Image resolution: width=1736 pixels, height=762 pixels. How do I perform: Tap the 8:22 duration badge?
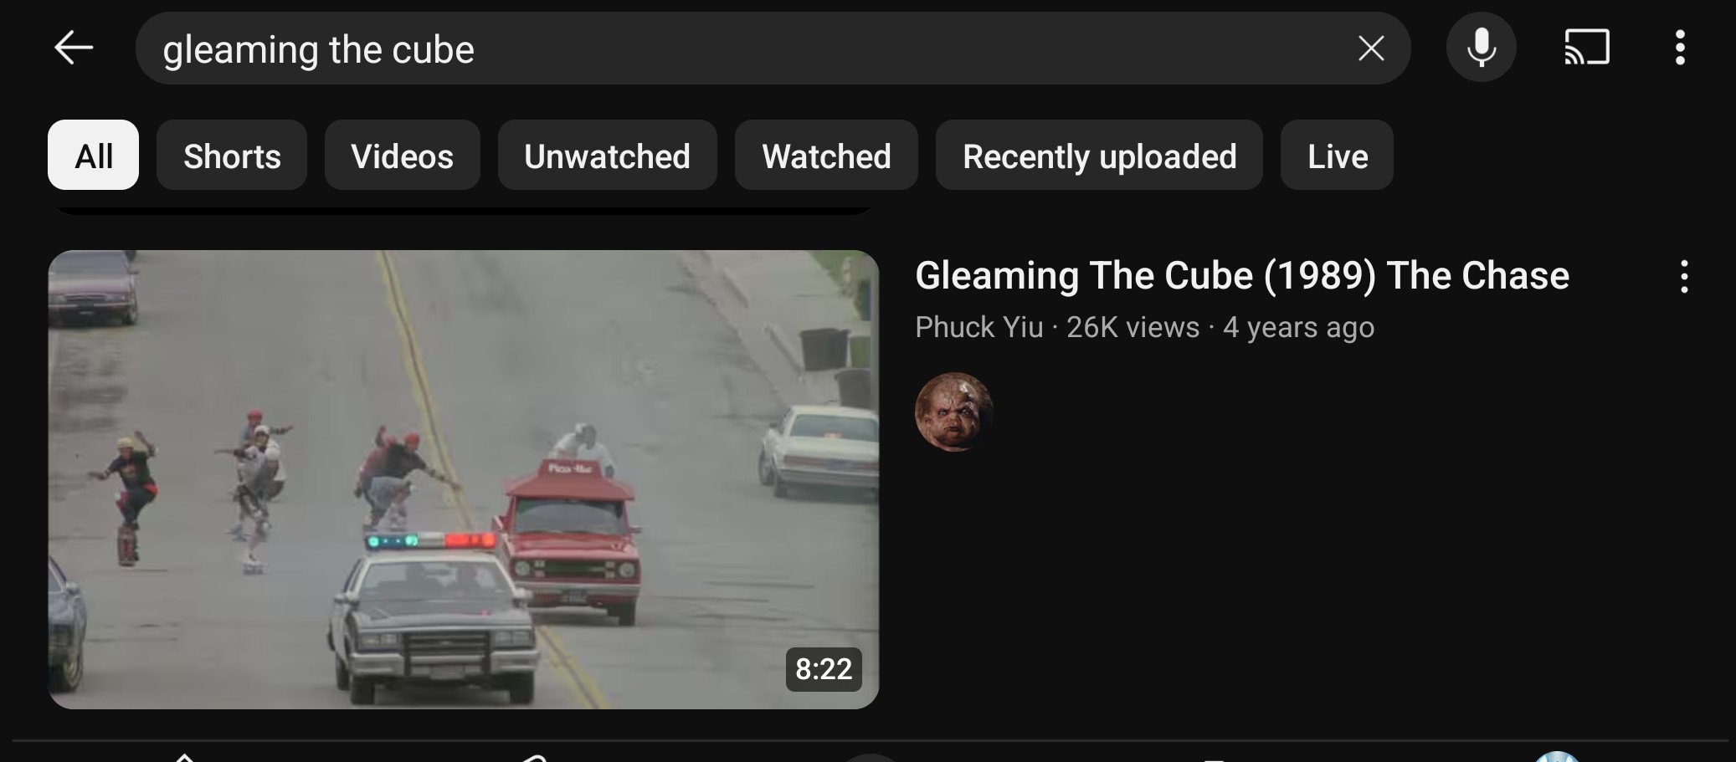tap(824, 669)
